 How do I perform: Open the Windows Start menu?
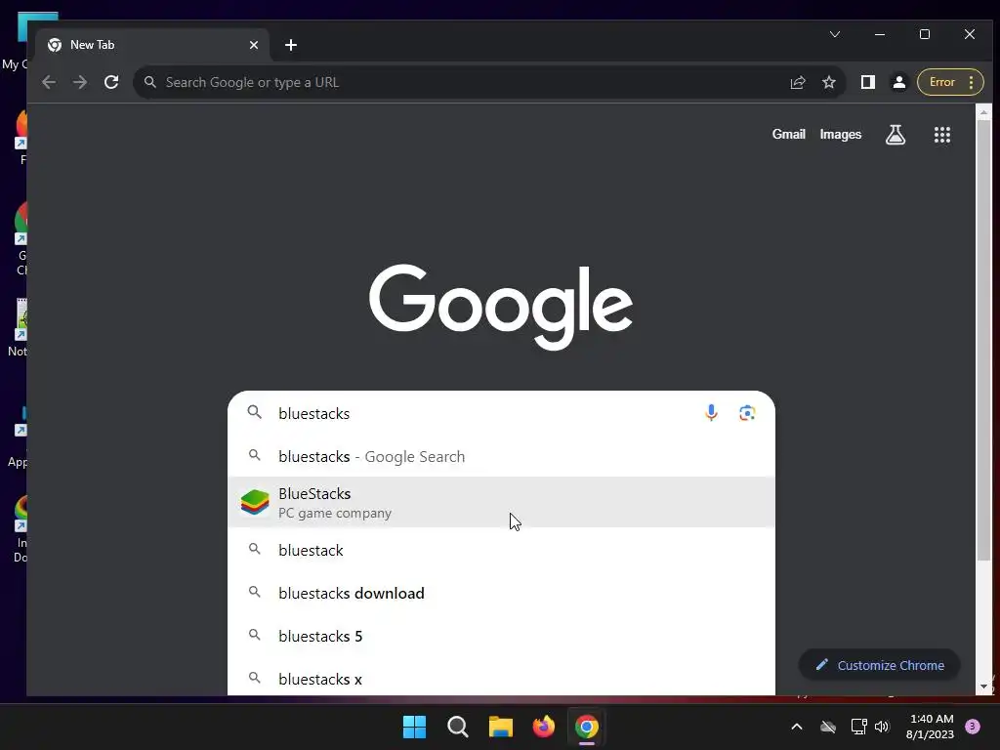click(x=414, y=727)
